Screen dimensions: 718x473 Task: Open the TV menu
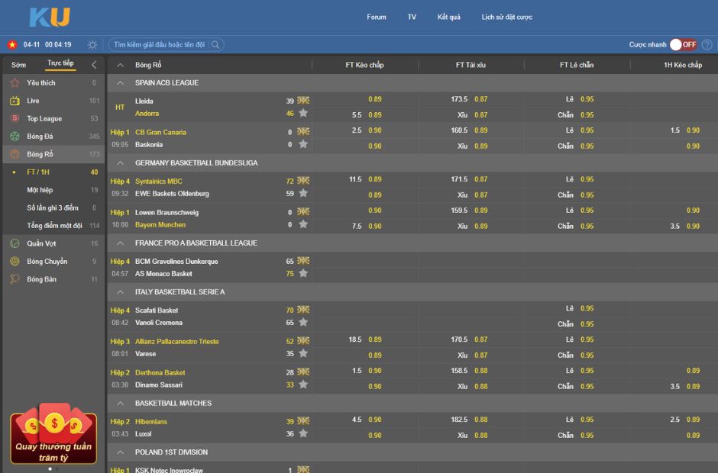coord(412,17)
